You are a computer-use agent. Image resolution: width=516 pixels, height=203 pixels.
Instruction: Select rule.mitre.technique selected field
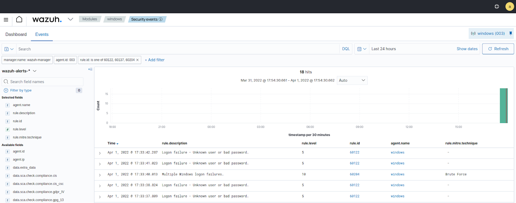pyautogui.click(x=27, y=137)
